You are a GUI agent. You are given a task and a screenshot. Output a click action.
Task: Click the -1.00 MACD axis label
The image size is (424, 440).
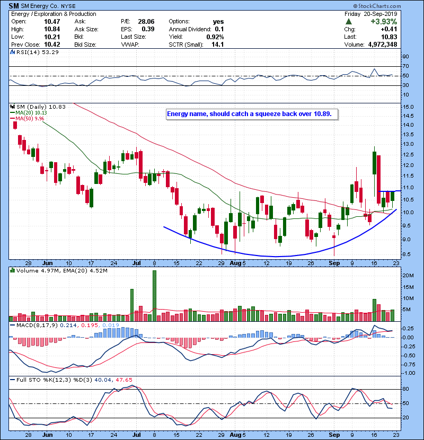[x=408, y=373]
